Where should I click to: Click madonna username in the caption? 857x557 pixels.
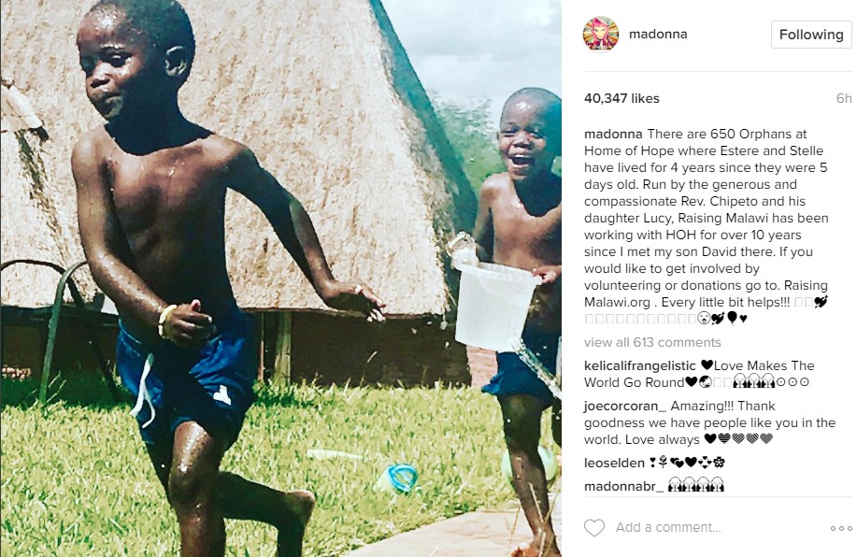613,134
